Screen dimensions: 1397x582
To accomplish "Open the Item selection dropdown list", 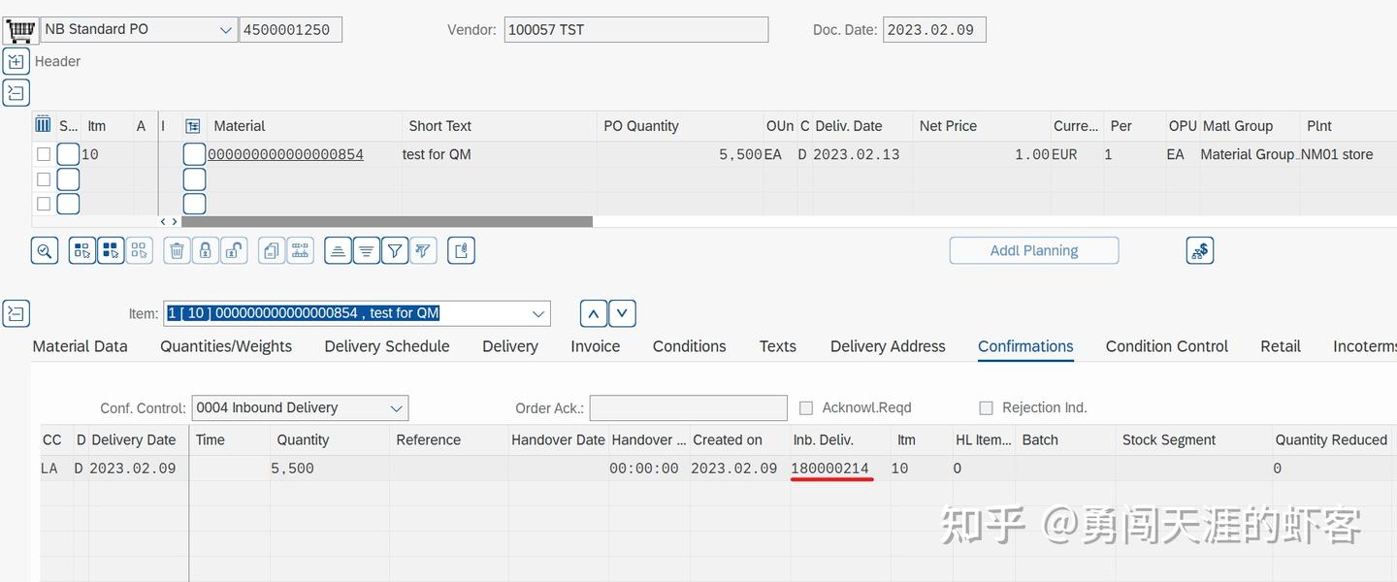I will click(538, 312).
